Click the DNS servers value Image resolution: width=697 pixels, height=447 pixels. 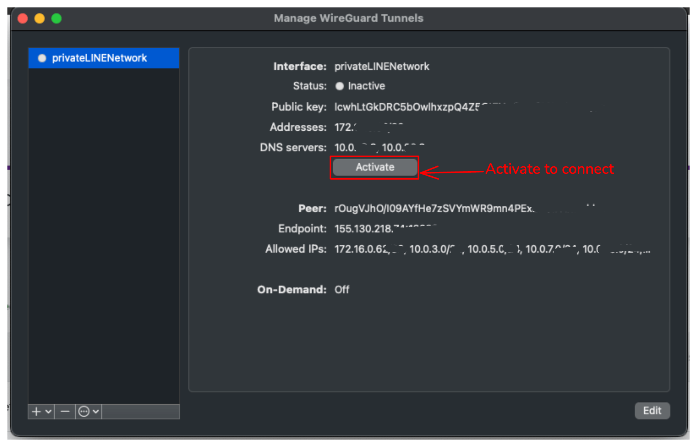click(x=379, y=148)
